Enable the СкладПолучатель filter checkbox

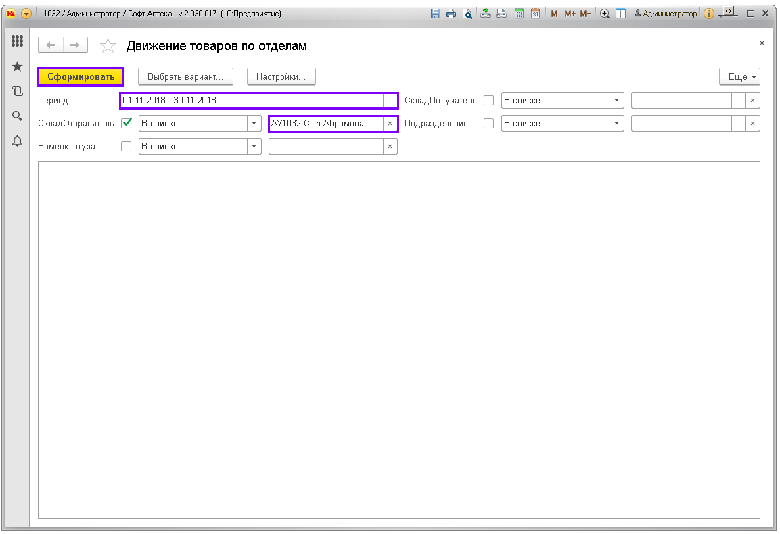[488, 101]
